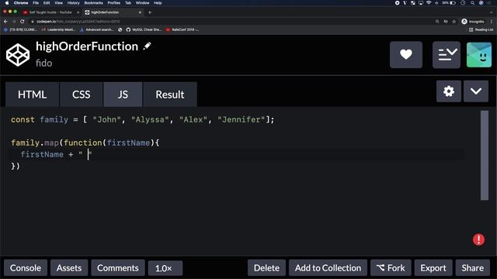The height and width of the screenshot is (279, 497).
Task: Select the JS editor tab
Action: (x=123, y=95)
